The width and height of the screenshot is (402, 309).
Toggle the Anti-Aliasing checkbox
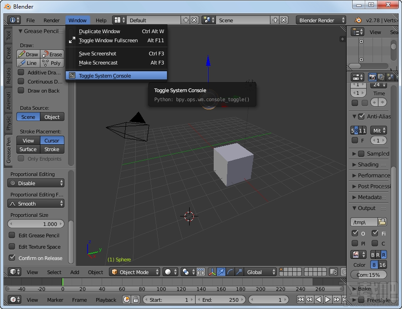click(361, 117)
